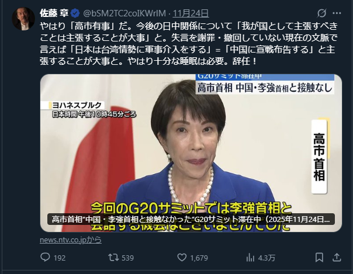The width and height of the screenshot is (353, 274).
Task: Open the 11月24日 timestamp link
Action: pos(191,13)
